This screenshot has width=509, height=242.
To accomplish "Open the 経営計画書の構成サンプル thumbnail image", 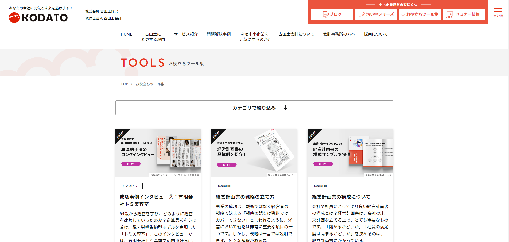I will coord(350,153).
